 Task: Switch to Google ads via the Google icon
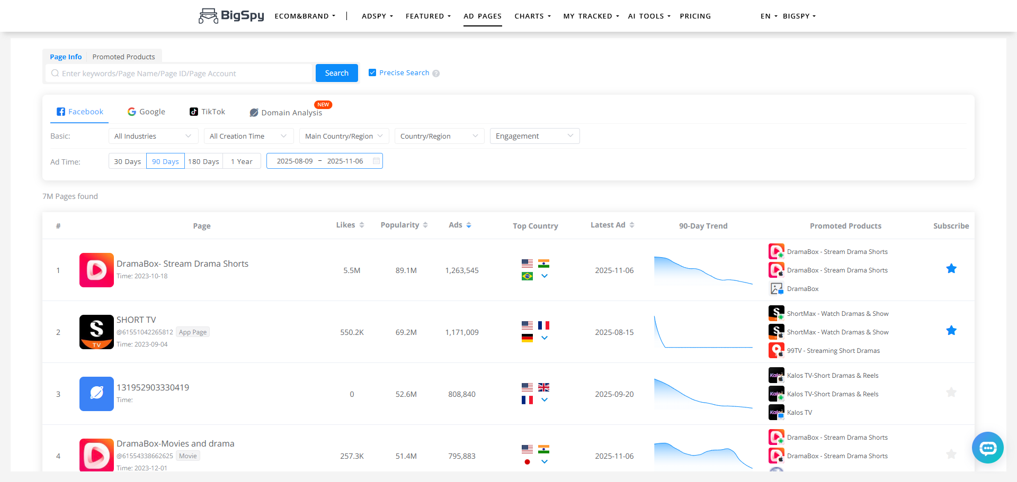(x=131, y=112)
